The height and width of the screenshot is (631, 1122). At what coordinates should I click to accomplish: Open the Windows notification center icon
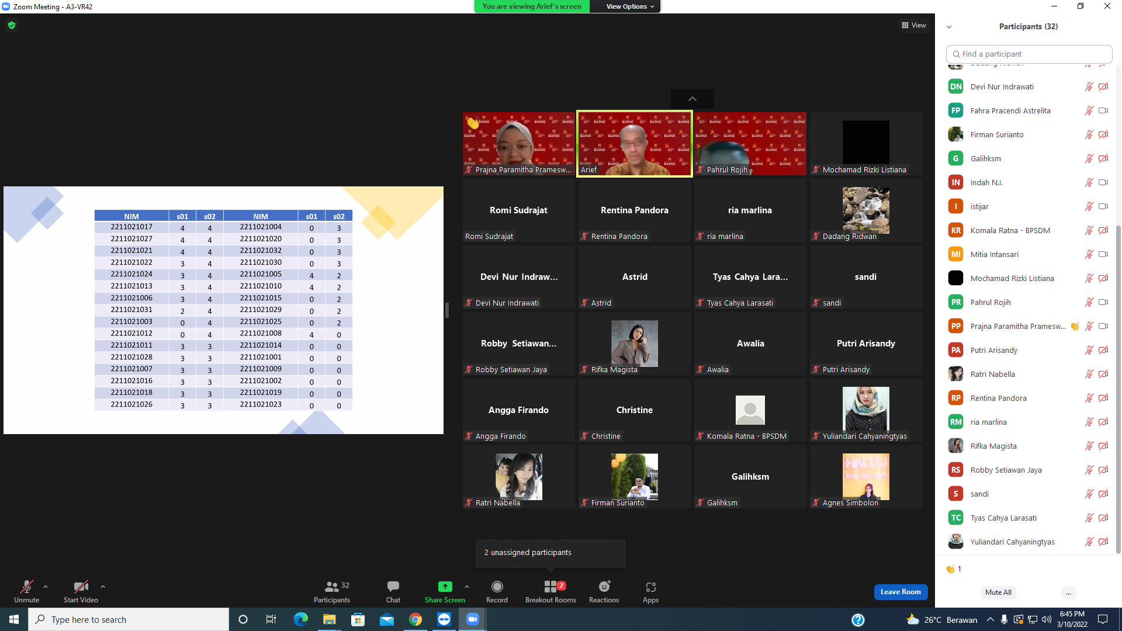1103,619
